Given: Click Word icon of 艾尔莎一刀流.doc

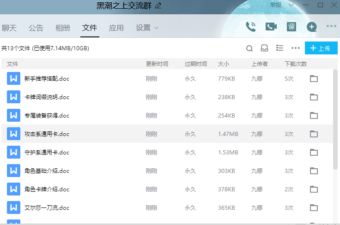Looking at the screenshot, I should [x=13, y=207].
